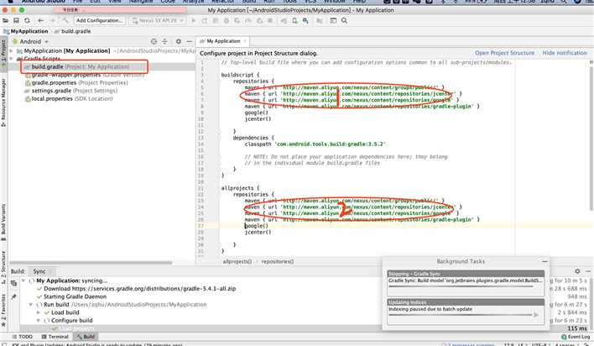Select the Build tool window tab
This screenshot has width=594, height=346.
[x=86, y=337]
